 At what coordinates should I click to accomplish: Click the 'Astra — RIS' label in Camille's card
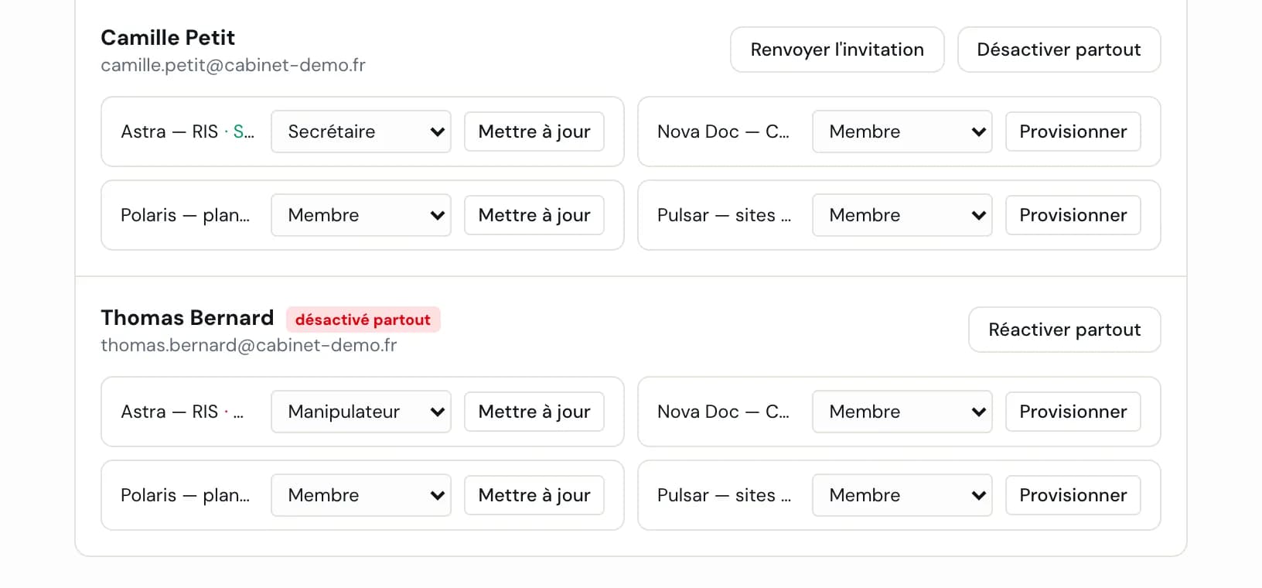[x=169, y=132]
